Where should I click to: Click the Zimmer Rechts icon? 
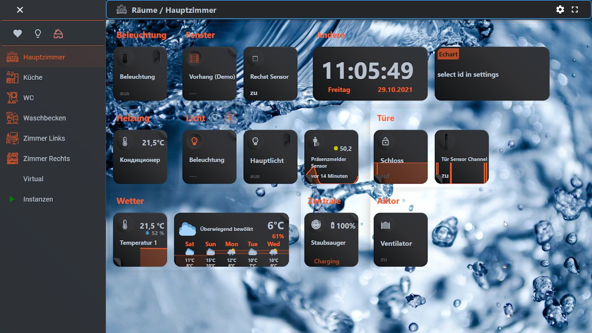pyautogui.click(x=12, y=159)
